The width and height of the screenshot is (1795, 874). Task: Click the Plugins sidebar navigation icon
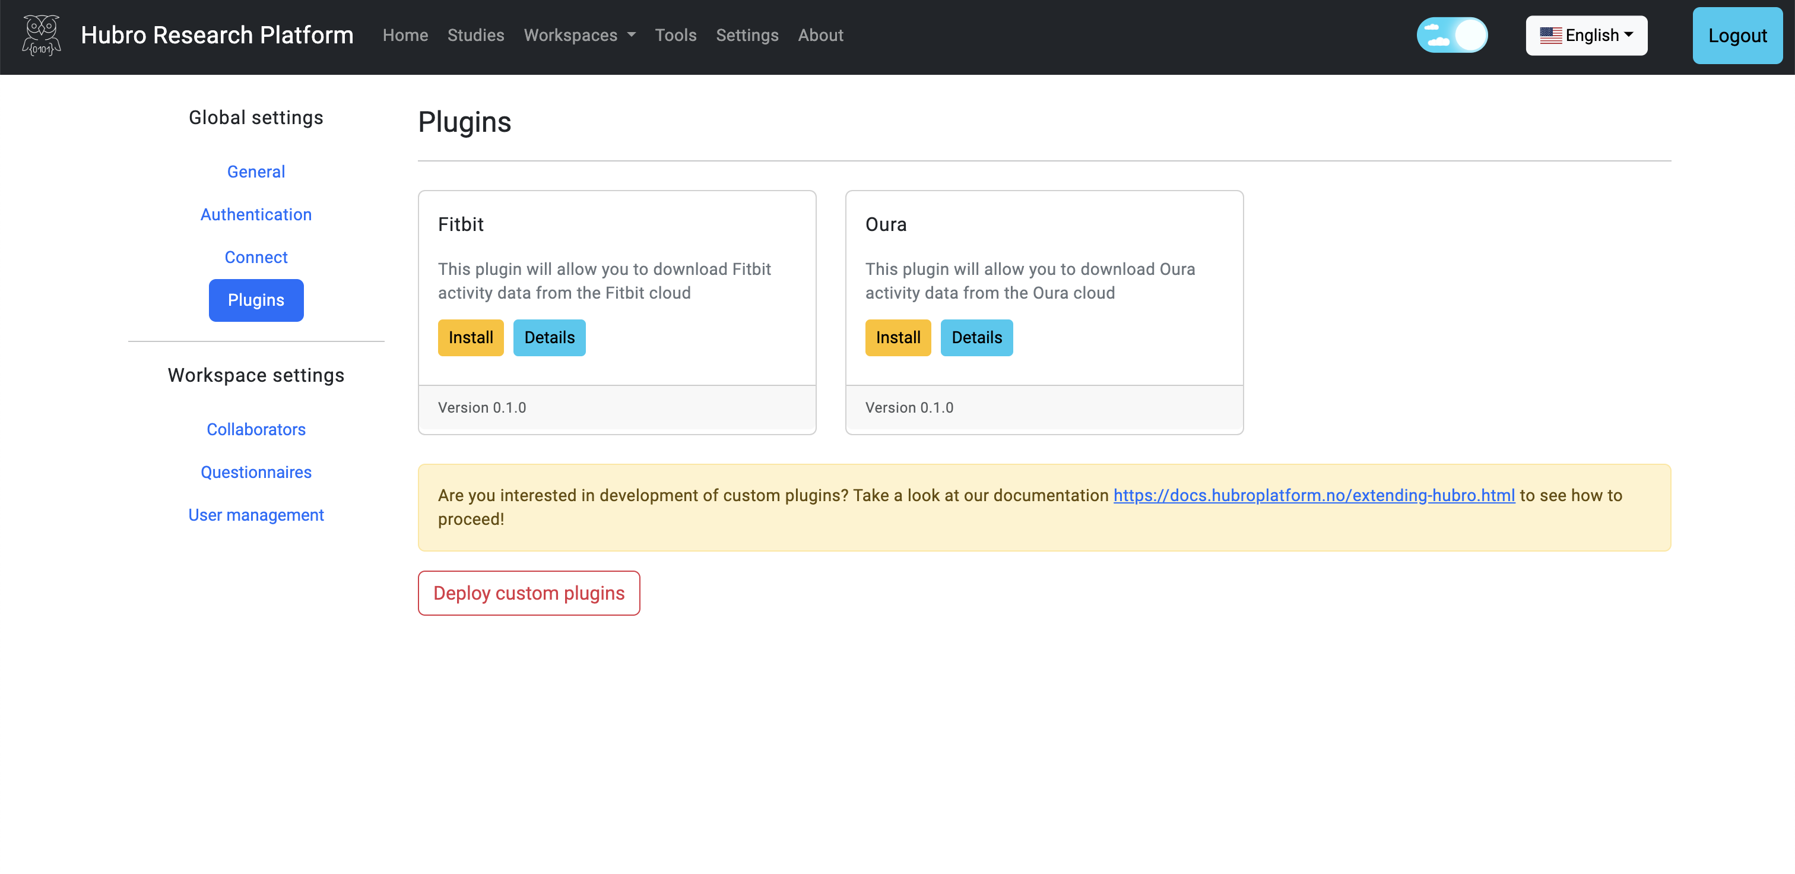pos(255,300)
